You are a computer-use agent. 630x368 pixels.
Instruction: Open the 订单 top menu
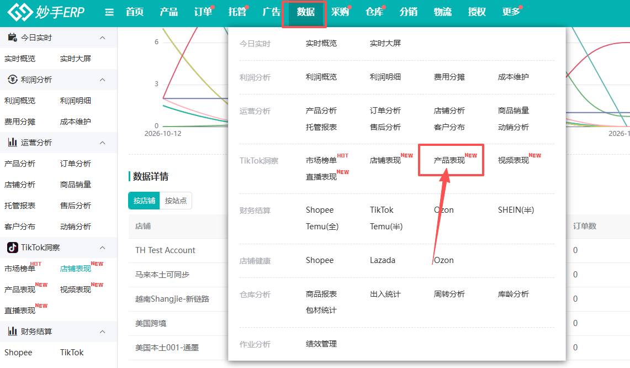pos(203,12)
